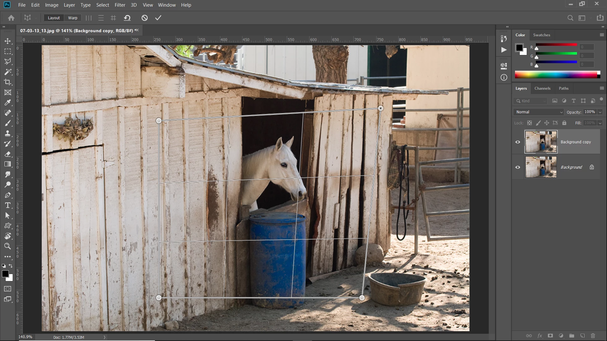Viewport: 607px width, 341px height.
Task: Select the Clone Stamp tool
Action: [x=8, y=133]
